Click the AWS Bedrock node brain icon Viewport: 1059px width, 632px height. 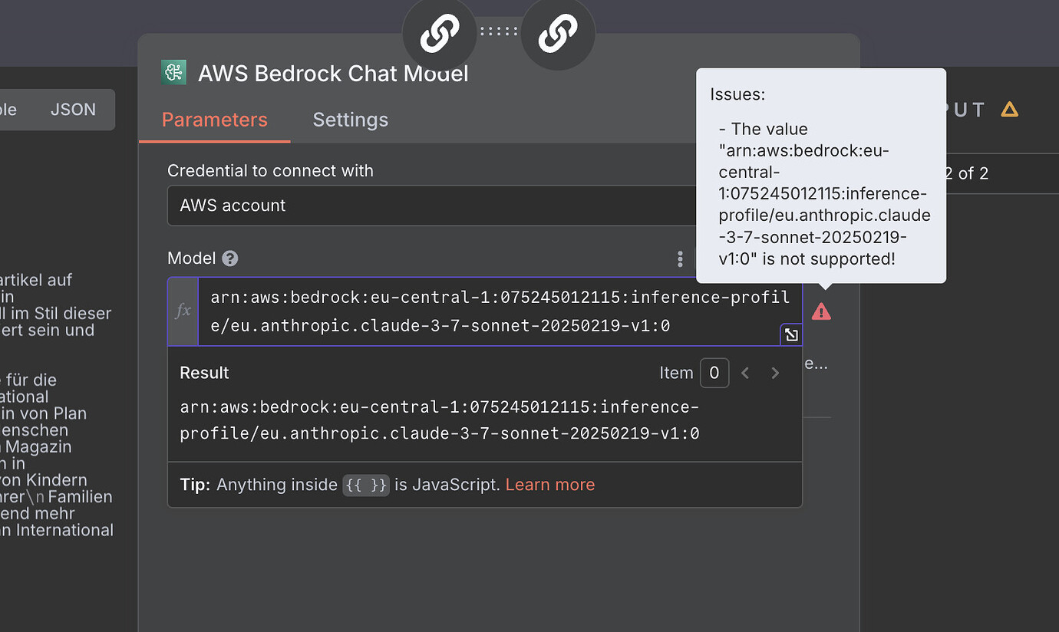pyautogui.click(x=173, y=71)
